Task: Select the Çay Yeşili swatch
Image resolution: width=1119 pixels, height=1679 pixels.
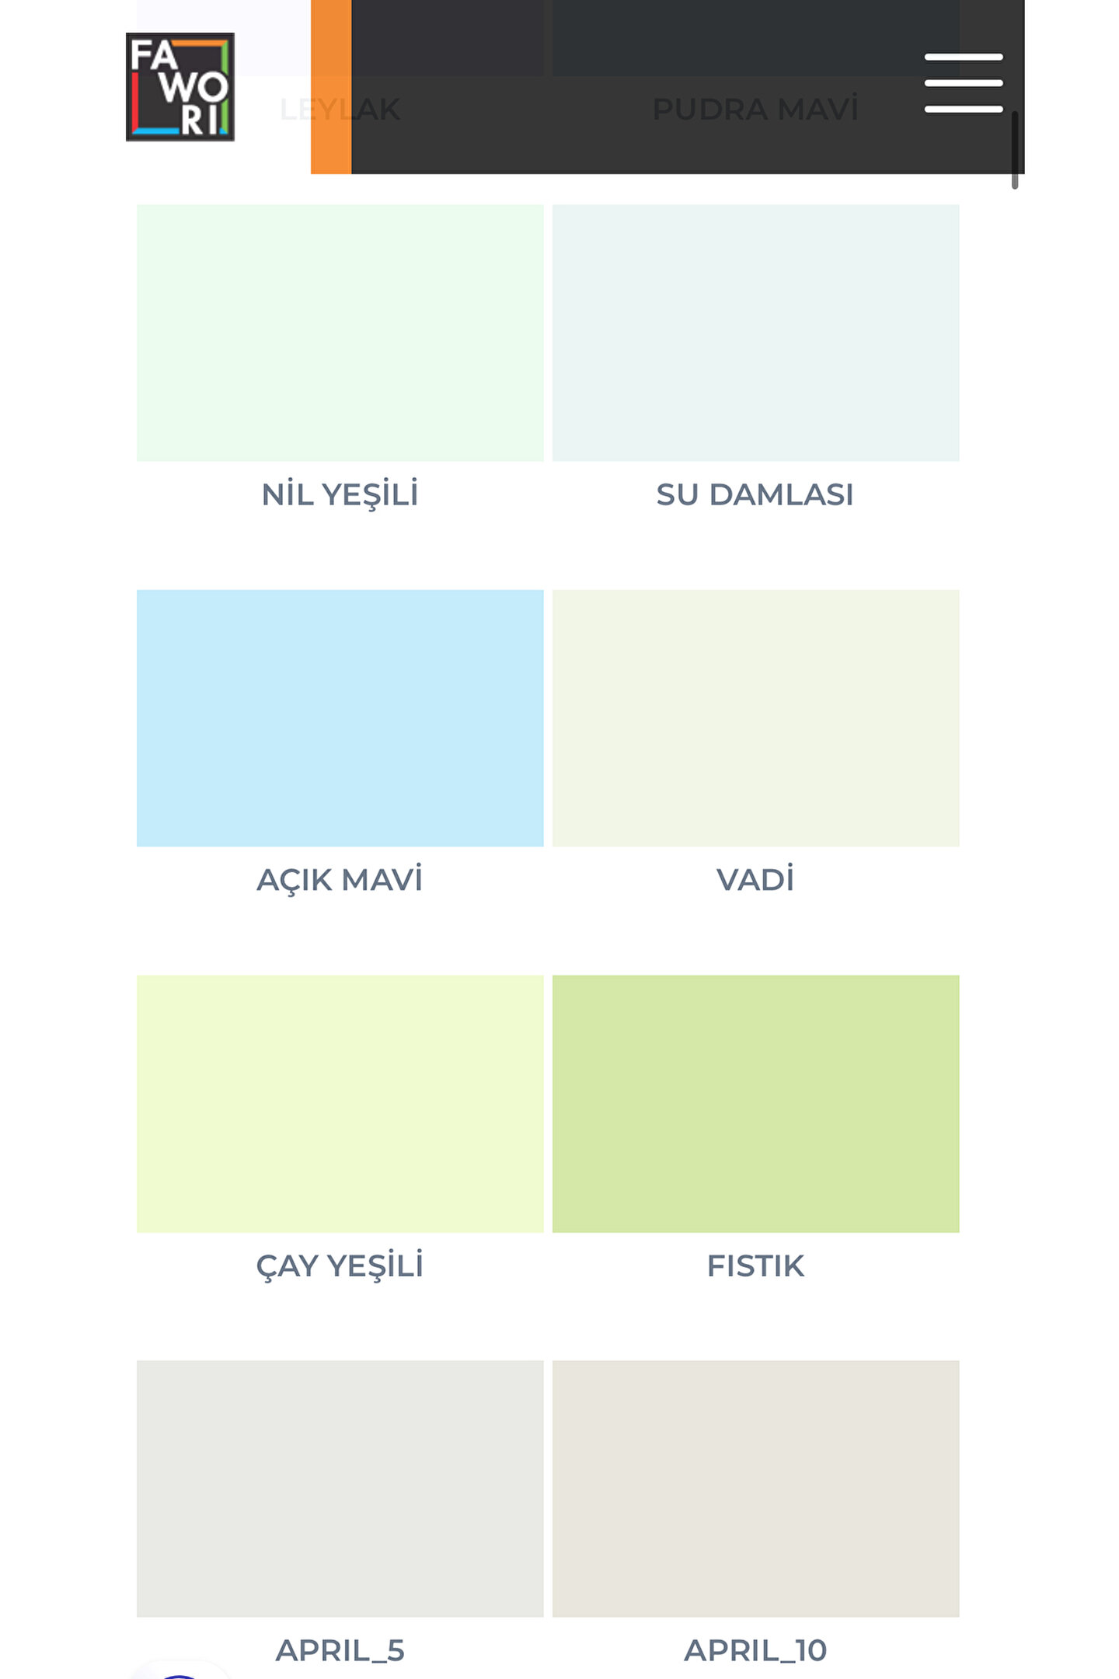Action: click(340, 1104)
